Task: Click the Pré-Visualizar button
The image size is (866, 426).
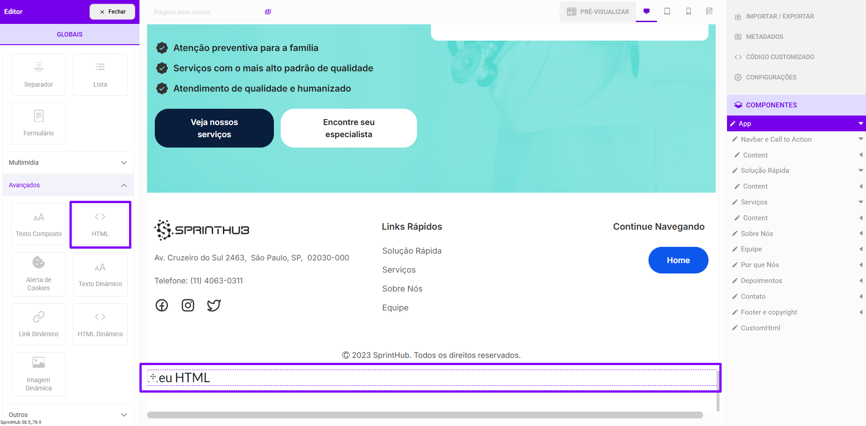Action: coord(597,12)
